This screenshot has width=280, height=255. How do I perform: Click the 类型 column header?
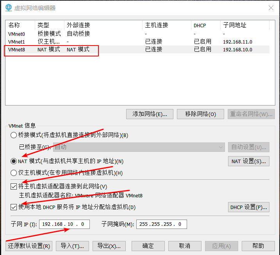click(50, 25)
